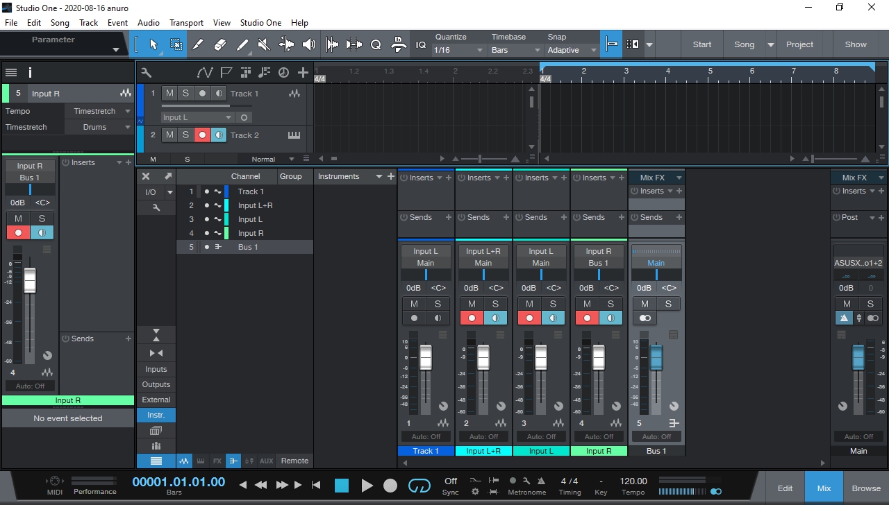The height and width of the screenshot is (505, 889).
Task: Open the Audio menu
Action: (x=149, y=23)
